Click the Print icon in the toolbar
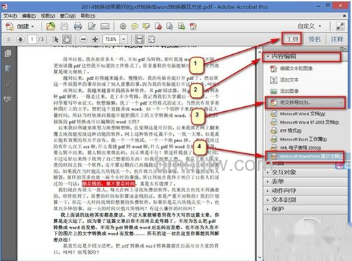The height and width of the screenshot is (261, 352). [x=77, y=26]
